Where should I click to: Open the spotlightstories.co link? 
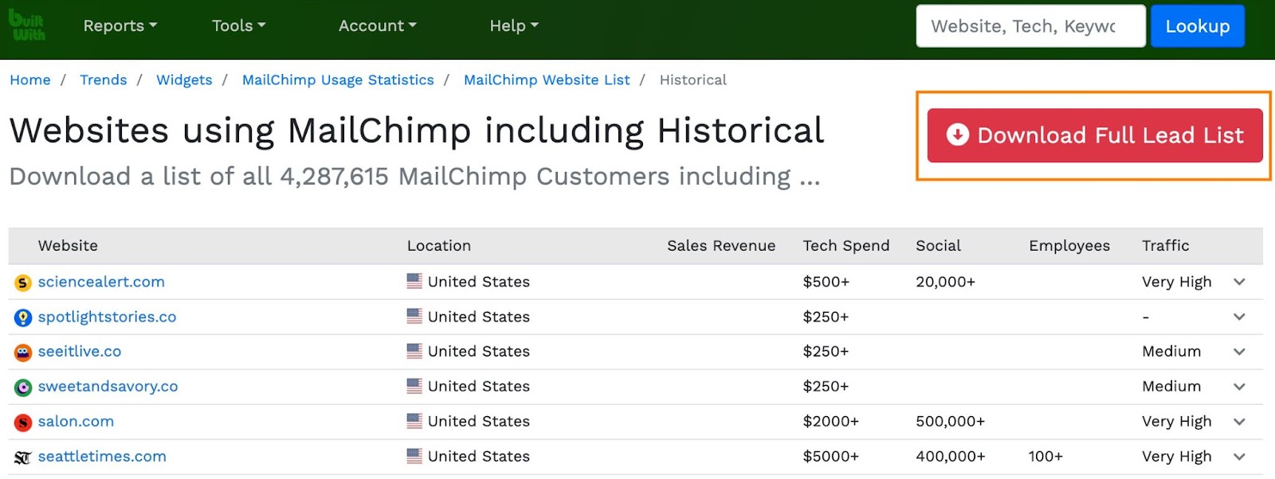coord(107,317)
